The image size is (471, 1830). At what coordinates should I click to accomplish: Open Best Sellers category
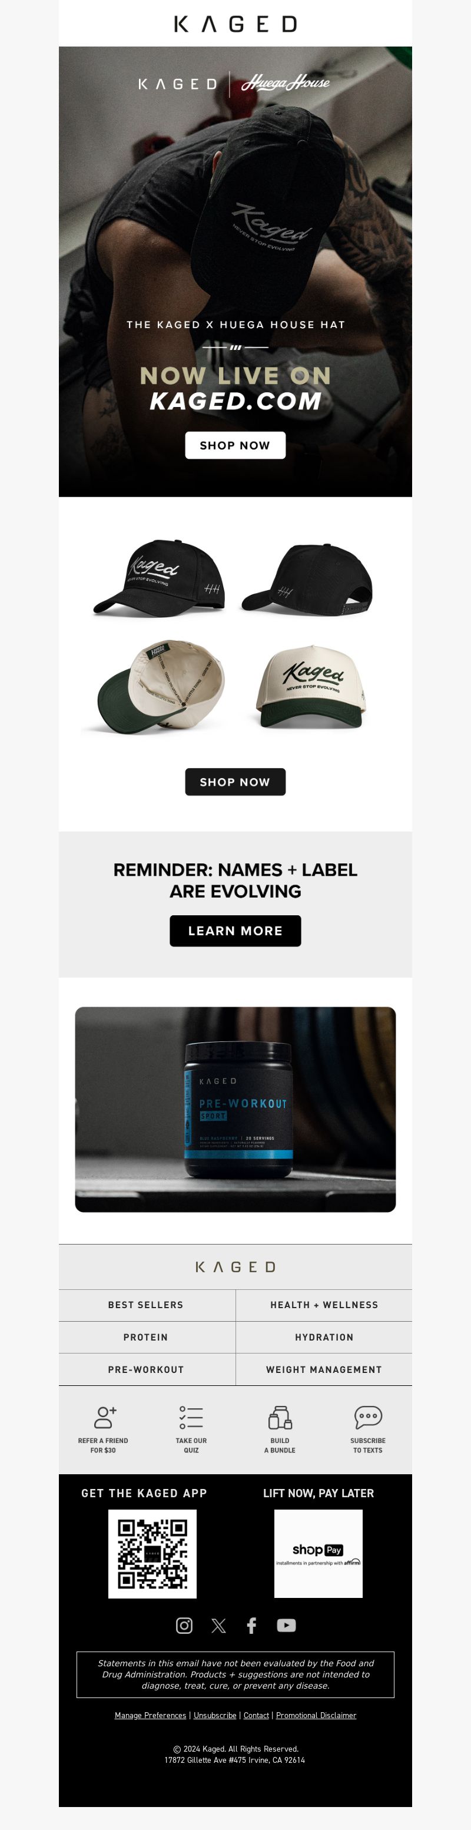pos(147,1305)
